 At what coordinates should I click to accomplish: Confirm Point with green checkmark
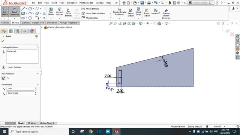pos(3,41)
